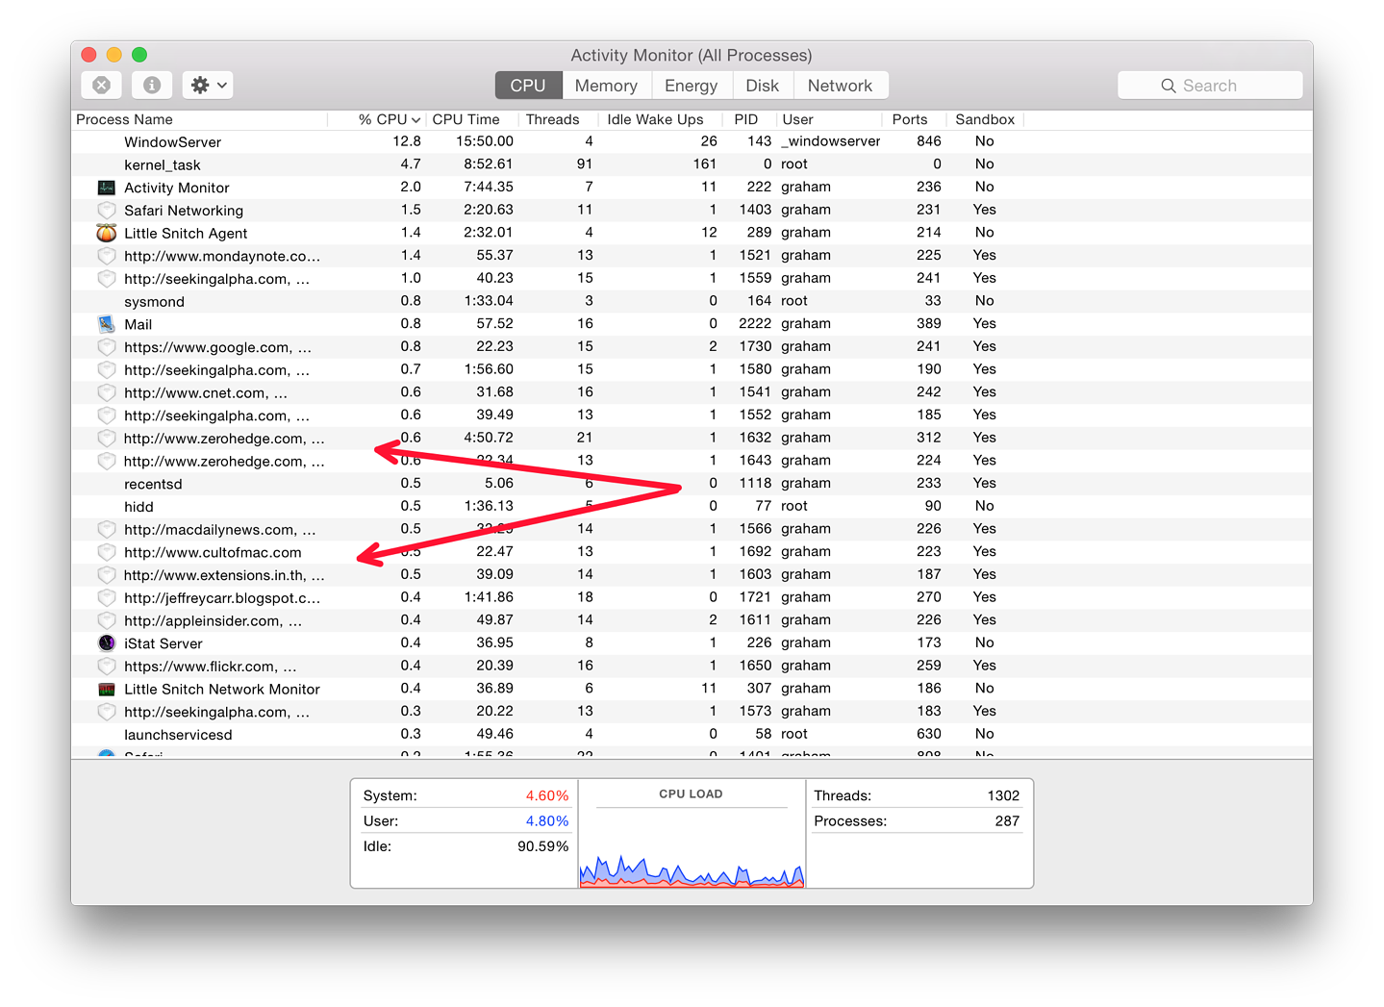Click CPU Time 15:50.00 cell
Screen dimensions: 1384x1007
[x=484, y=141]
